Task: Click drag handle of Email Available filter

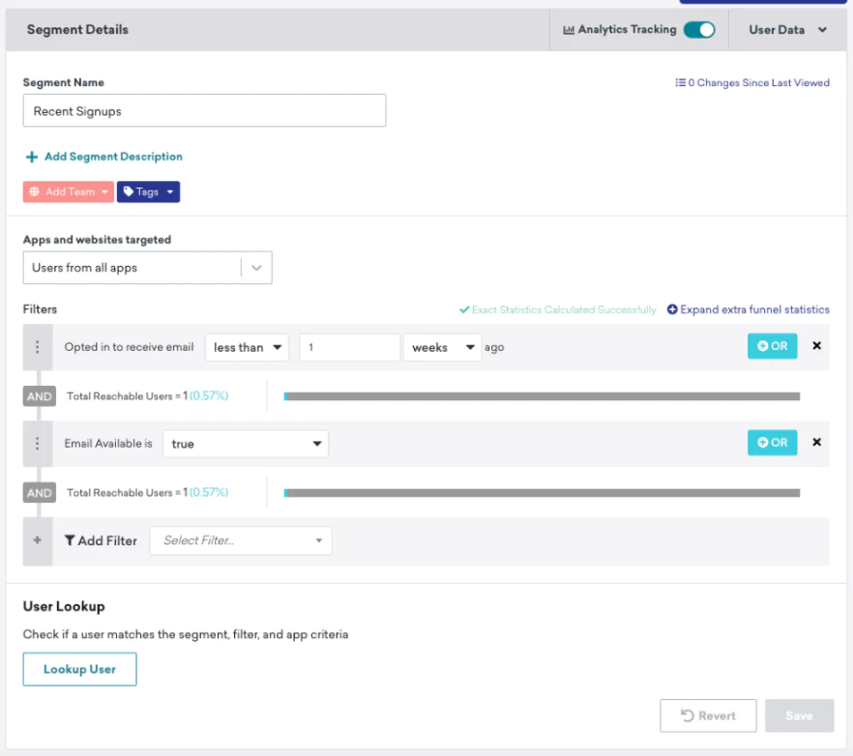Action: click(38, 444)
